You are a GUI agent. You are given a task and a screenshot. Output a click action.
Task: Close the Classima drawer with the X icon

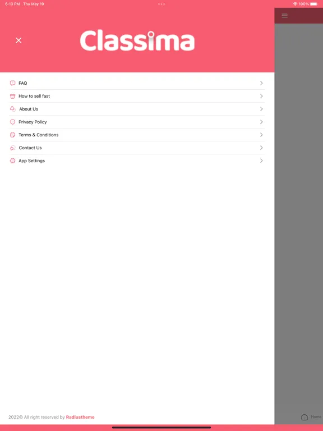pyautogui.click(x=19, y=40)
